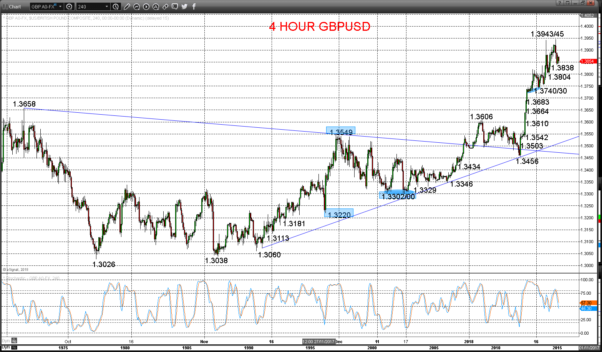
Task: Click the Chart window grip handle
Action: coord(5,7)
